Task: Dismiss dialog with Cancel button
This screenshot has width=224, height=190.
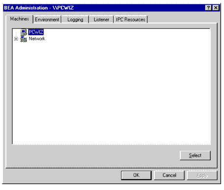Action: (x=169, y=175)
